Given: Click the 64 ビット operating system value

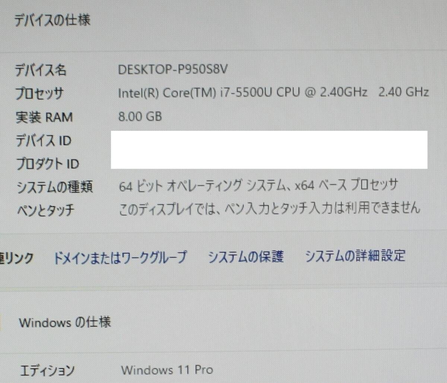Looking at the screenshot, I should tap(259, 185).
